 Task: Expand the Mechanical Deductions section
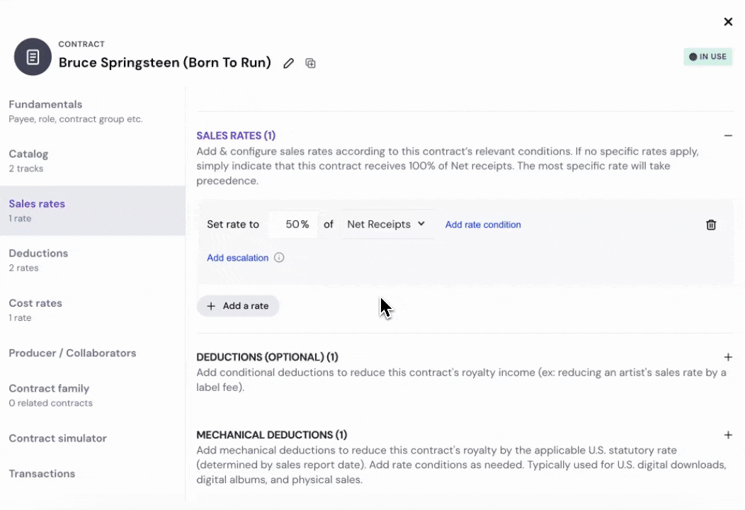[728, 435]
